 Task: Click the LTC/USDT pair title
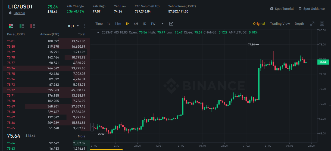tap(21, 7)
